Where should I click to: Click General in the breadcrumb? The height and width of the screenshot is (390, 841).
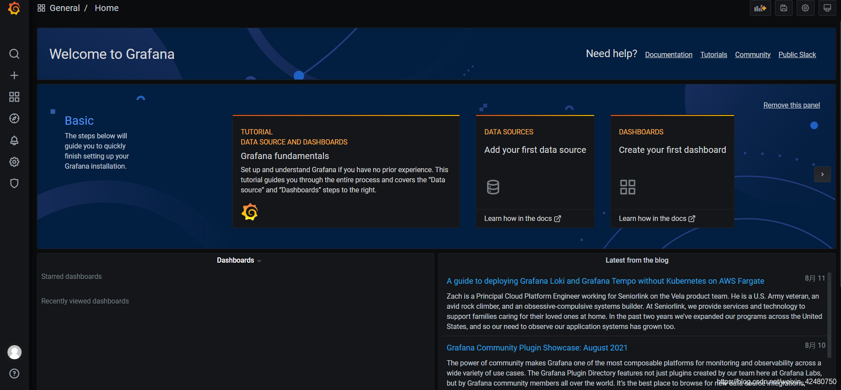pyautogui.click(x=65, y=8)
